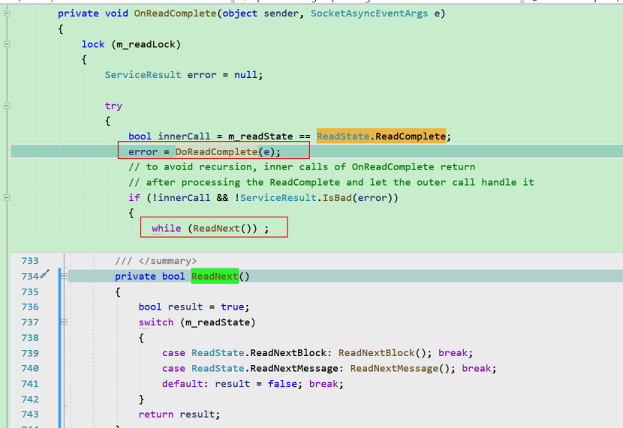Click the default keyword on line 741
Image resolution: width=623 pixels, height=428 pixels.
[x=182, y=384]
